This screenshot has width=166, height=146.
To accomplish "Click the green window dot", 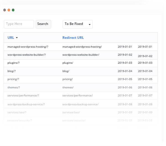I will (x=13, y=10).
